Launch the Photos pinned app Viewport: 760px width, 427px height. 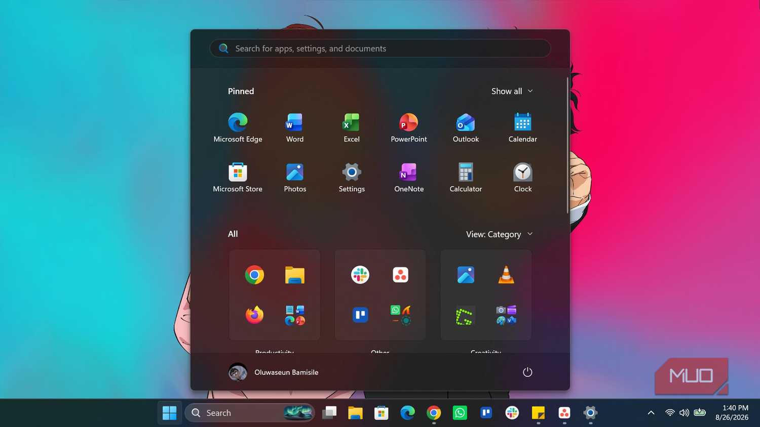tap(294, 178)
